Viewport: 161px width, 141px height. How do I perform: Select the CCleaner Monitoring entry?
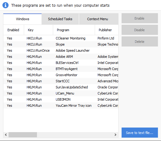point(61,38)
